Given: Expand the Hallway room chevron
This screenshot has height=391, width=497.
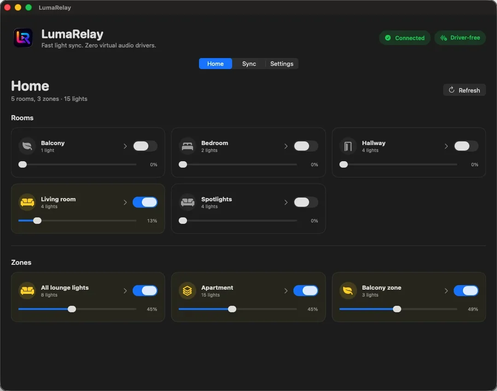Looking at the screenshot, I should (x=446, y=146).
